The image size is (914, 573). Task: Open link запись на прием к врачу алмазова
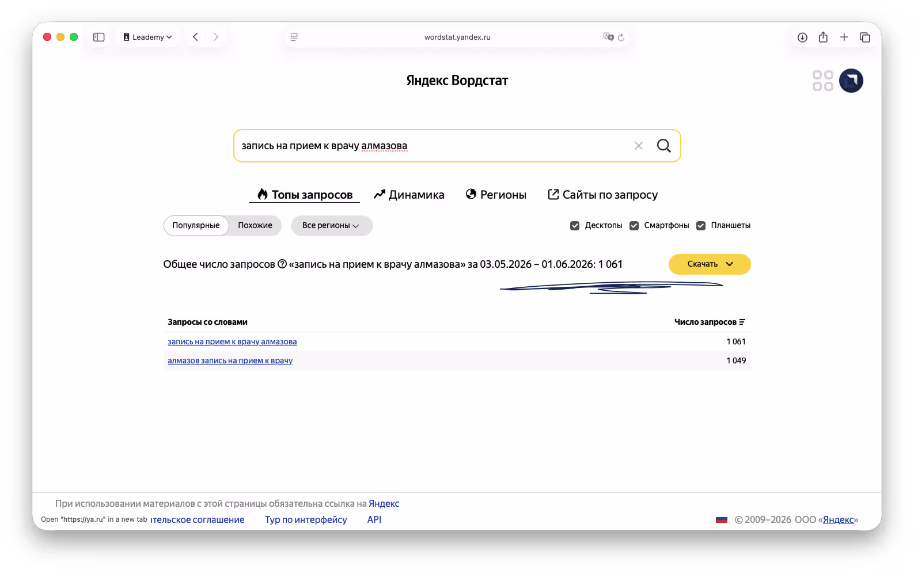tap(232, 341)
